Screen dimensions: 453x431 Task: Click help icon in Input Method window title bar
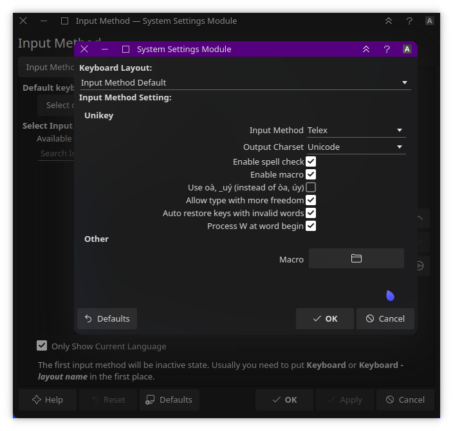[409, 21]
